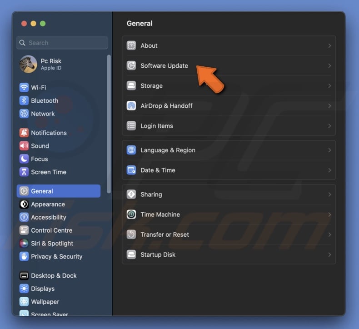
Task: Click the Control Centre icon
Action: pyautogui.click(x=24, y=230)
